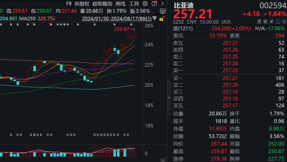The width and height of the screenshot is (287, 162).
Task: Toggle the orange padlock below the toolbar
Action: coord(162,19)
